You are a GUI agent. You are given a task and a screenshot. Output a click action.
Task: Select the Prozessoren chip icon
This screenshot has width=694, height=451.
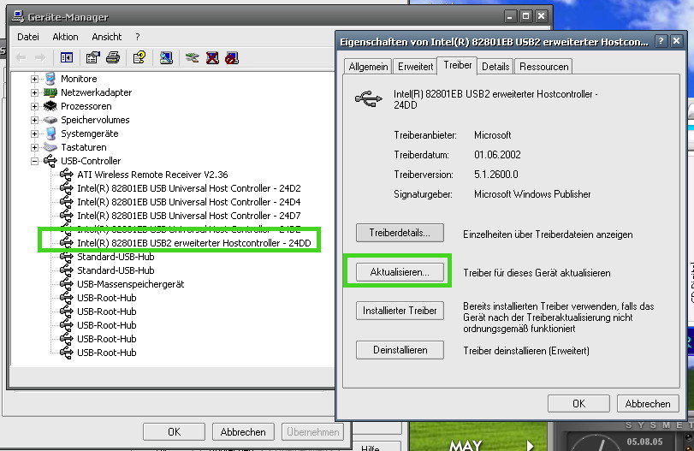click(x=50, y=106)
